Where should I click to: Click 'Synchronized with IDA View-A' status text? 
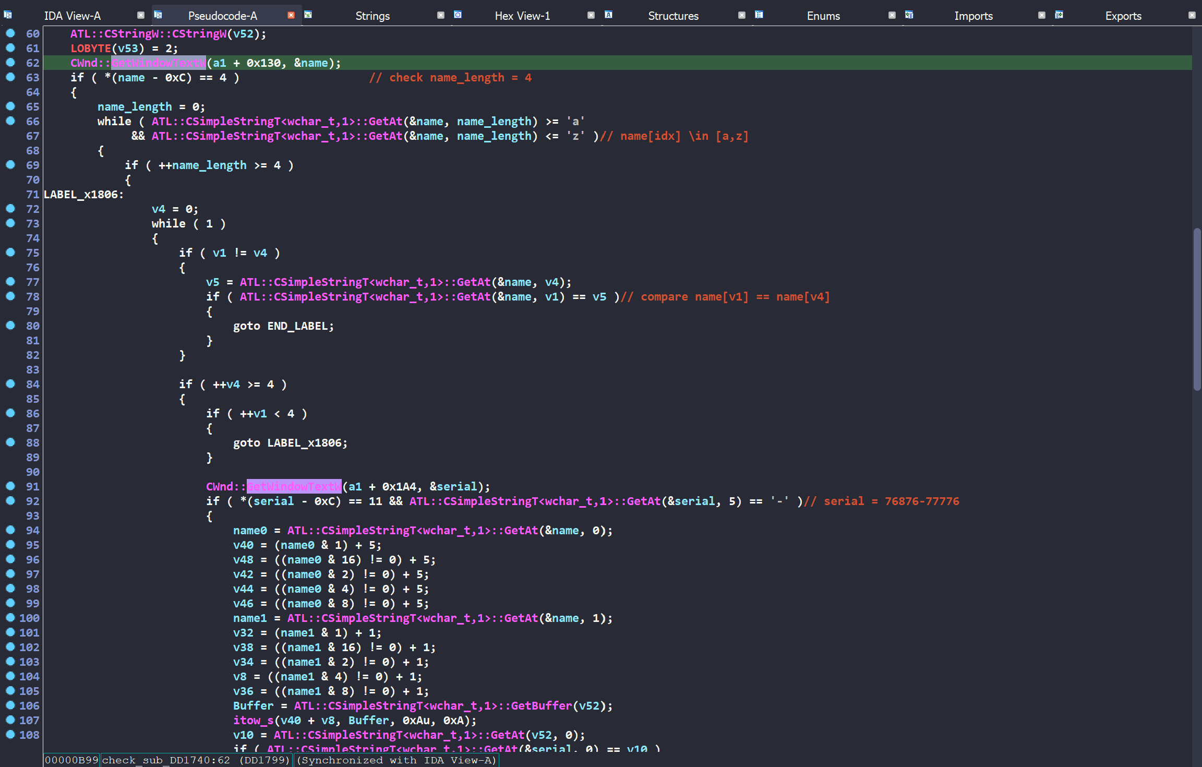[396, 760]
